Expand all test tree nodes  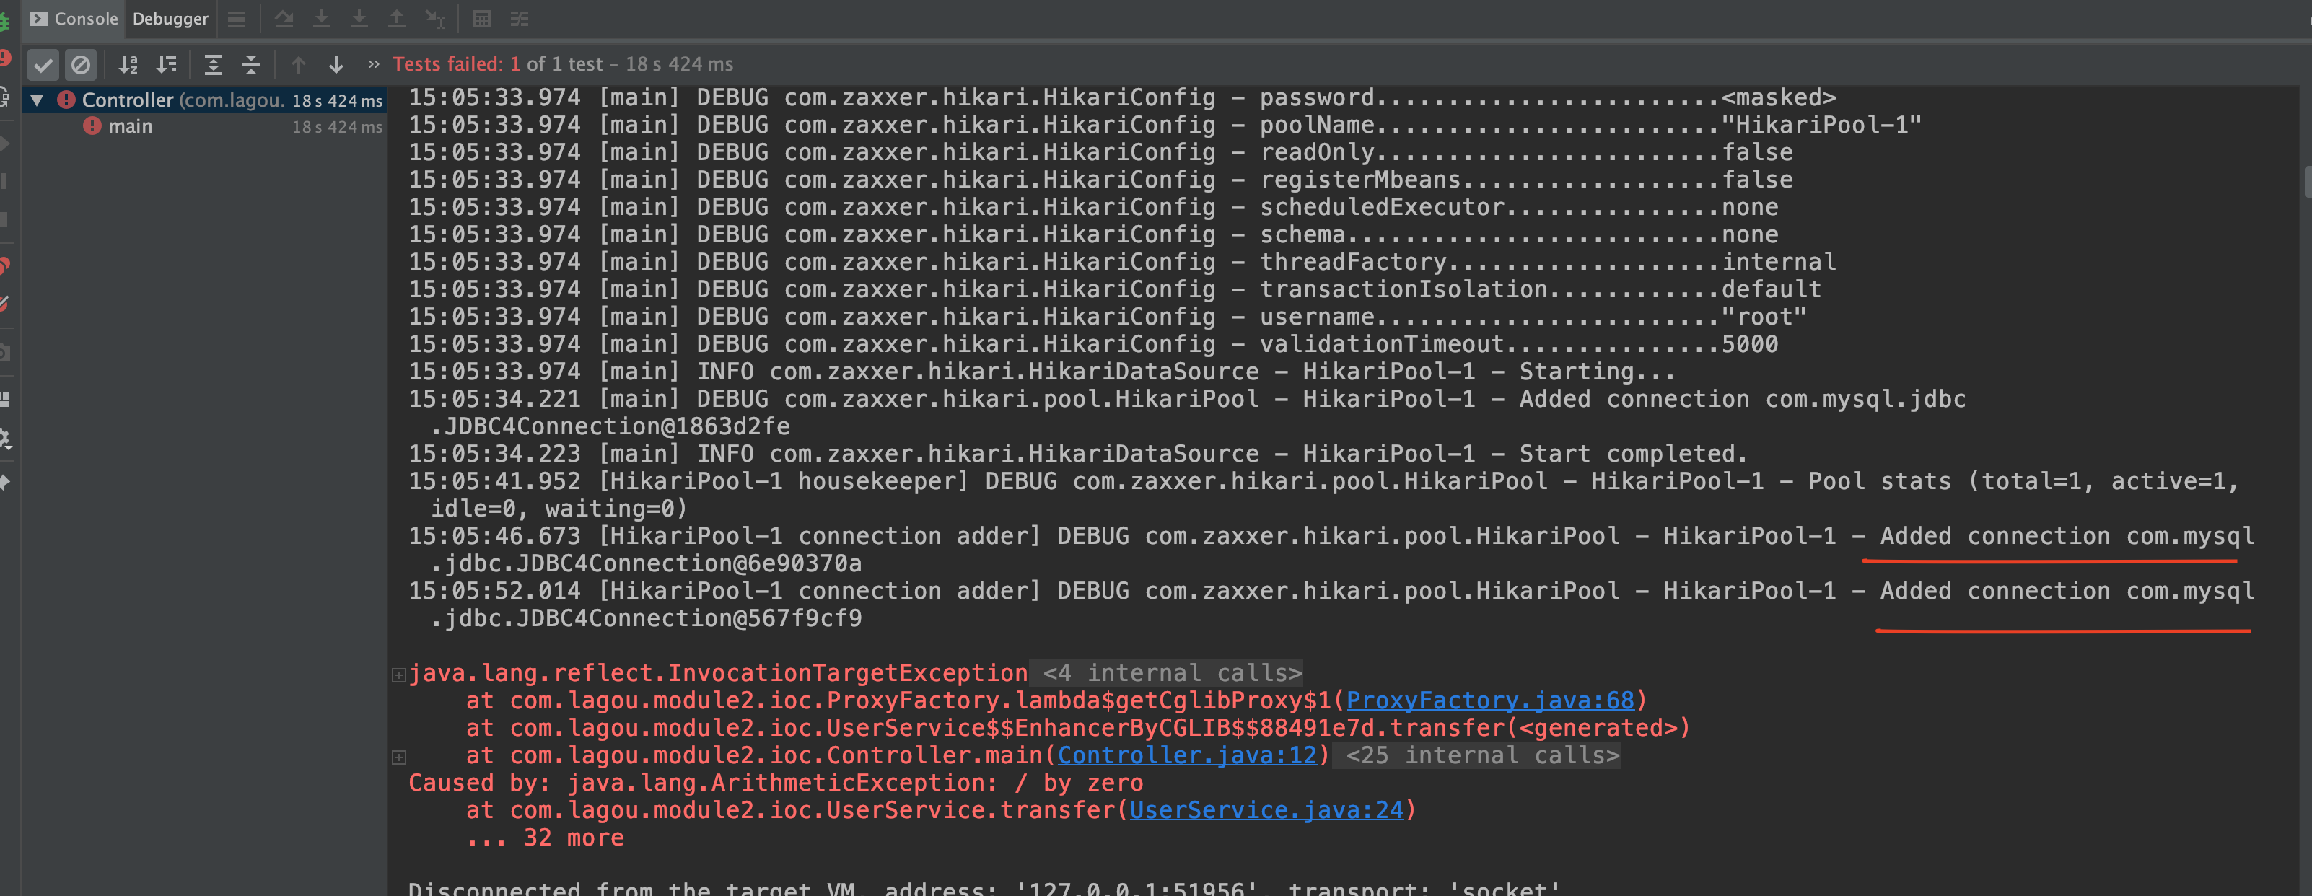213,65
